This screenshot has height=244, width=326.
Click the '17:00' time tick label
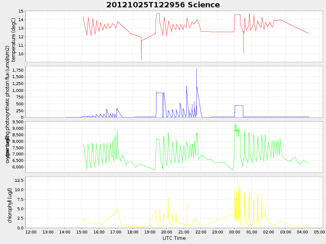(x=116, y=232)
